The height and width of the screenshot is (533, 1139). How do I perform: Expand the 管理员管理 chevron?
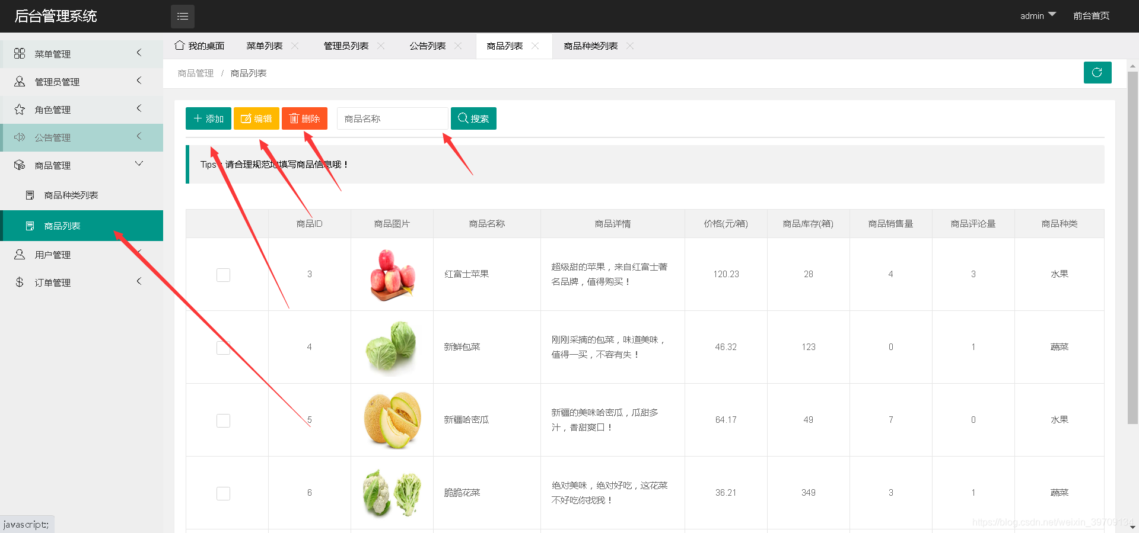click(x=139, y=81)
